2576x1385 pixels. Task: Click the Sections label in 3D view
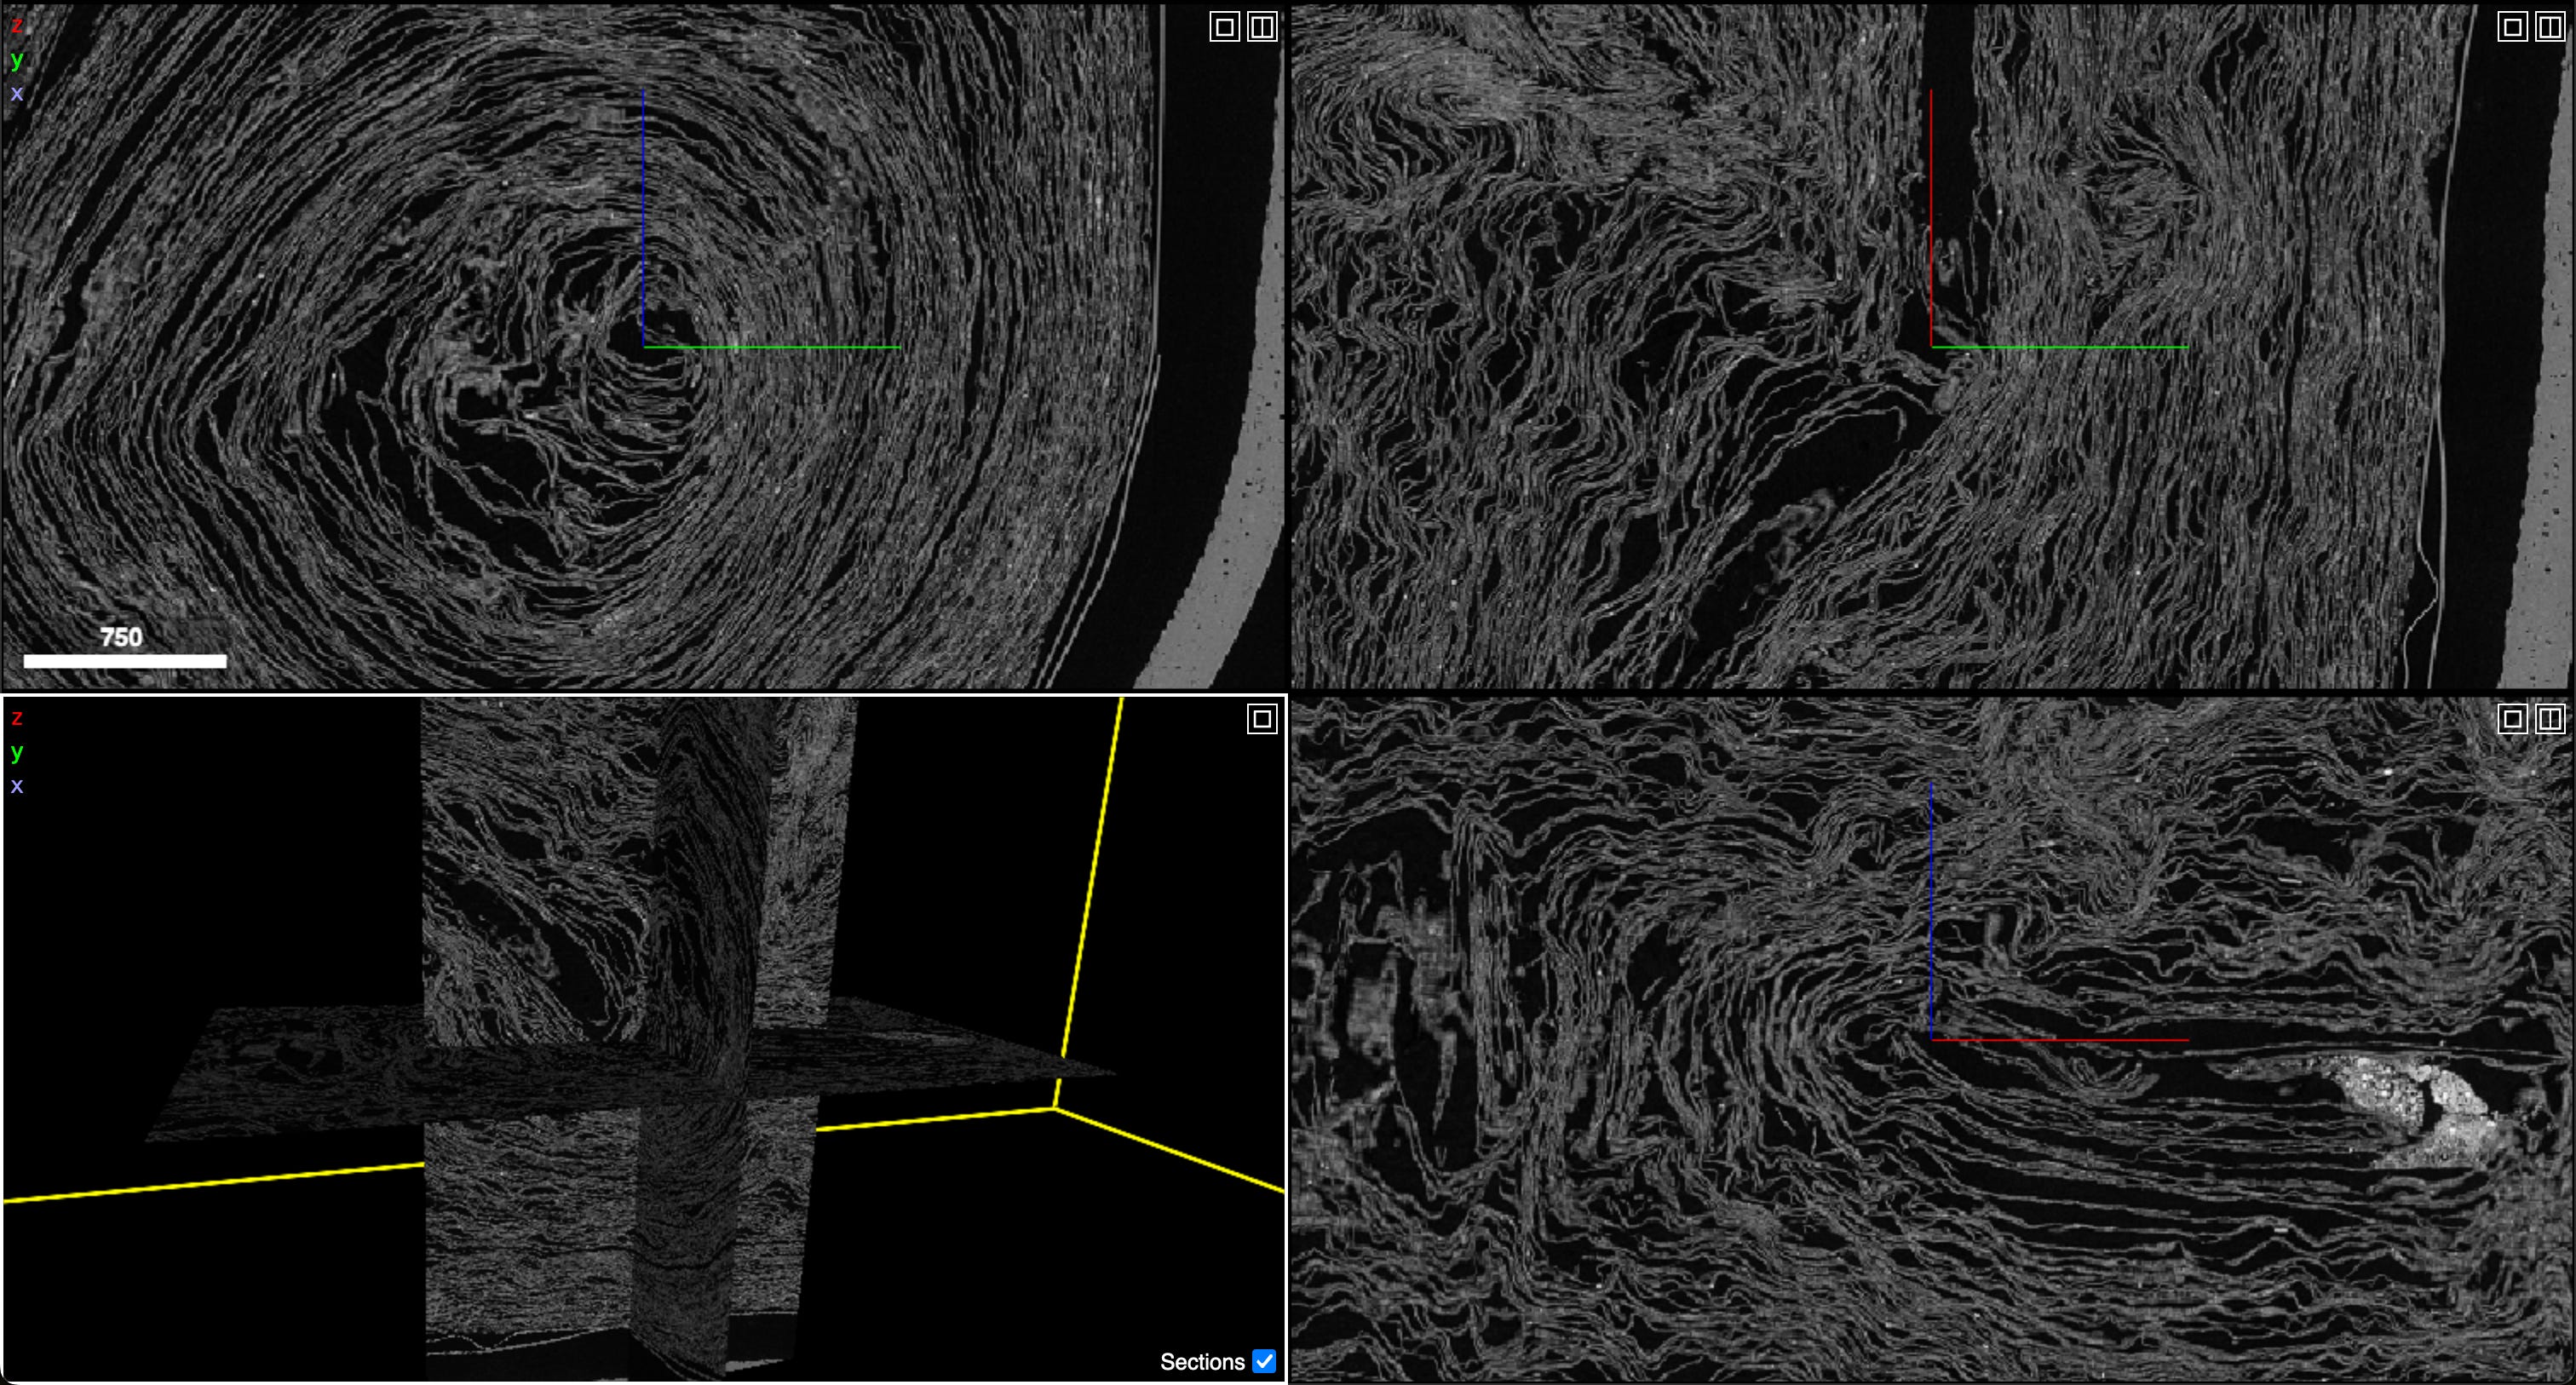tap(1202, 1362)
